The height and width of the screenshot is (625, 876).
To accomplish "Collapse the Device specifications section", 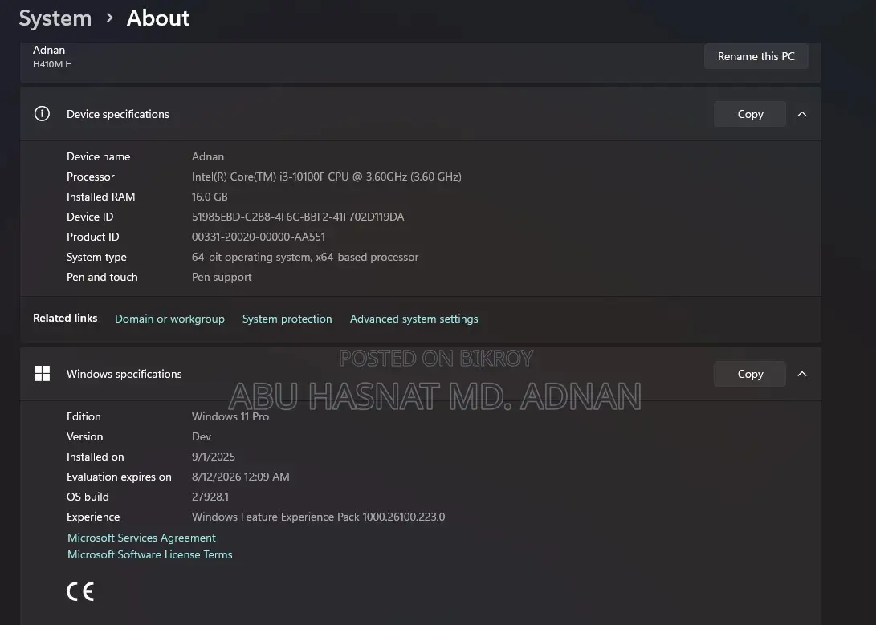I will 802,114.
